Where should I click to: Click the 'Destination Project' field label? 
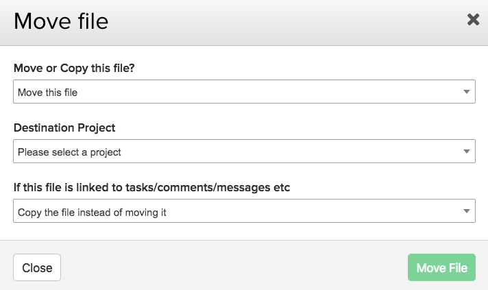(x=64, y=128)
